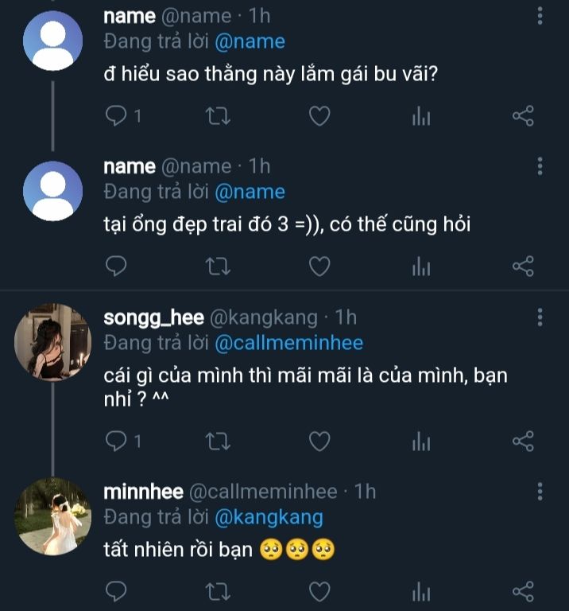Like the tweet asking 'đ hiểu sao thằng này'
The image size is (569, 611).
(x=319, y=116)
